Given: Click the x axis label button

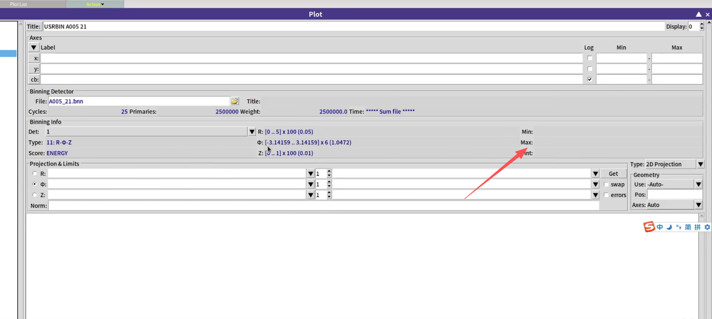Looking at the screenshot, I should [34, 58].
